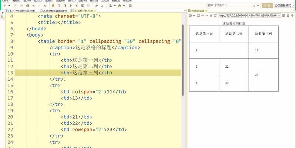Viewport: 296px width, 148px height.
Task: Close the 3. 表格详解.html tab
Action: tap(95, 11)
